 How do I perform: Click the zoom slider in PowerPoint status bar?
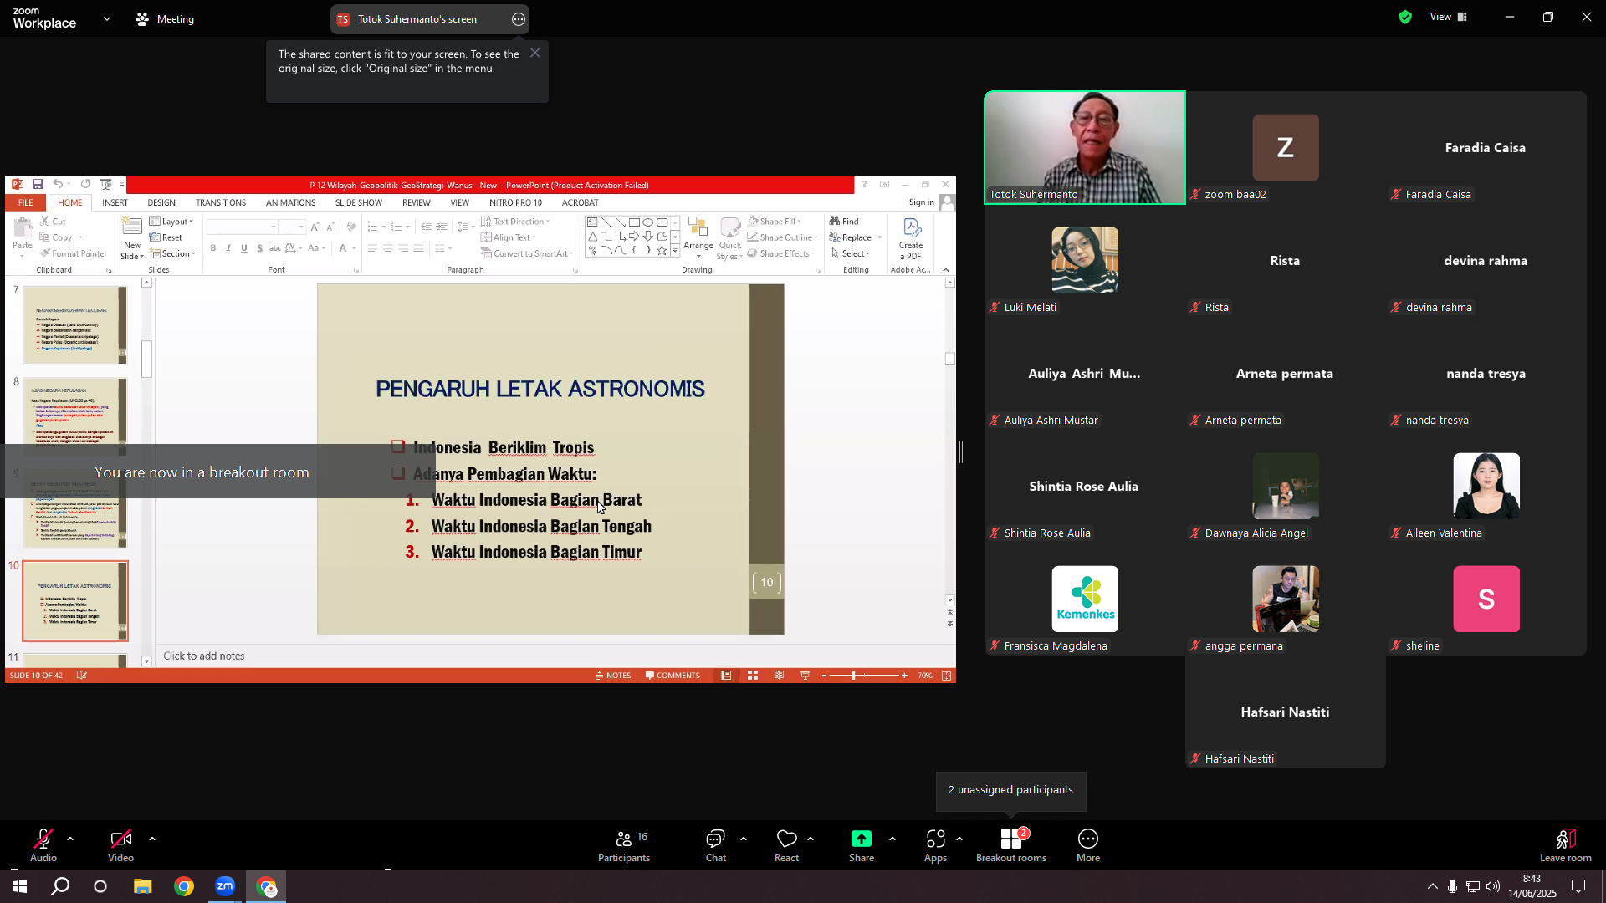coord(864,676)
